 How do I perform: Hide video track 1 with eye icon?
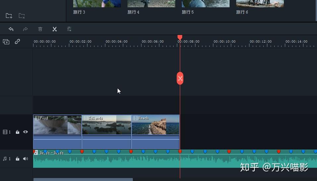pyautogui.click(x=26, y=132)
